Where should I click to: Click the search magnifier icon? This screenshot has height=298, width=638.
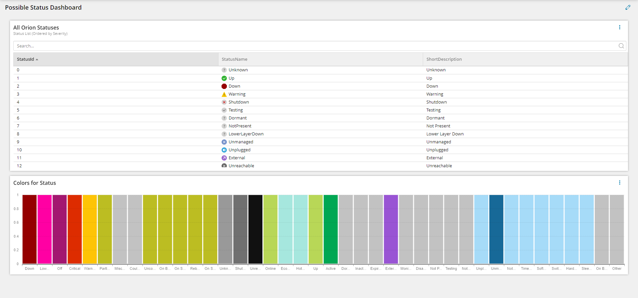pyautogui.click(x=621, y=46)
